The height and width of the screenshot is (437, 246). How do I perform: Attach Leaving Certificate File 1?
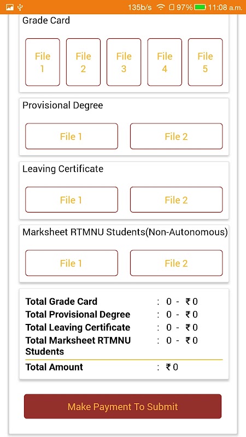(x=72, y=199)
